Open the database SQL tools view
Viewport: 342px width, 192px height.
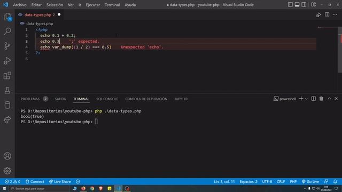click(x=7, y=105)
